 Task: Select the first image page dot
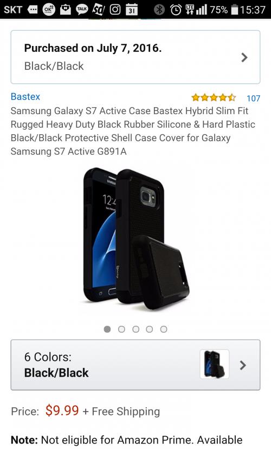107,329
